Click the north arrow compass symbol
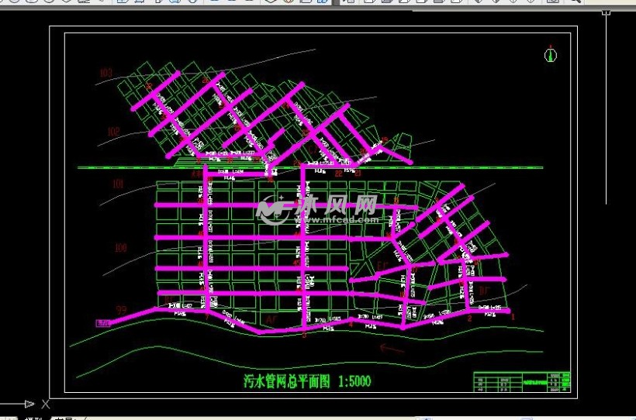 point(551,54)
